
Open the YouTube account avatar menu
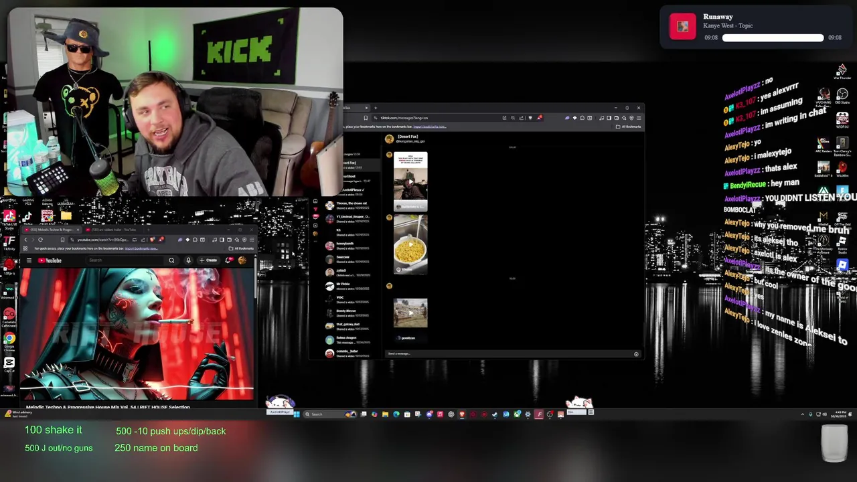[242, 260]
